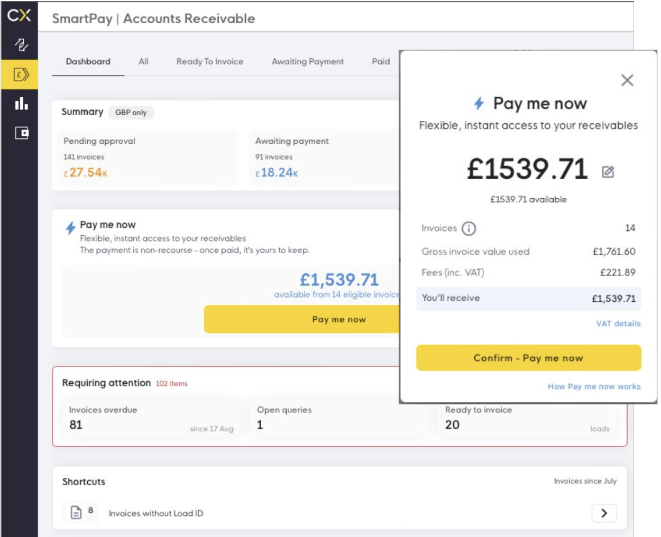661x537 pixels.
Task: Go to Ready To Invoice tab
Action: point(210,62)
